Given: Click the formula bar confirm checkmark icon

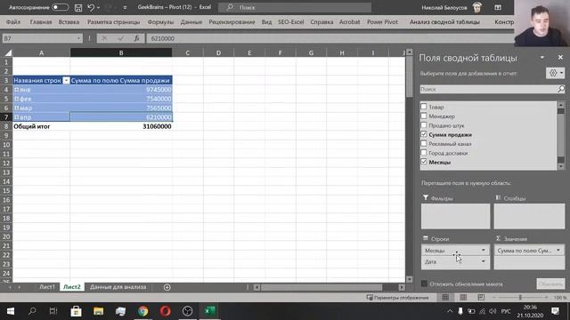Looking at the screenshot, I should pos(120,38).
